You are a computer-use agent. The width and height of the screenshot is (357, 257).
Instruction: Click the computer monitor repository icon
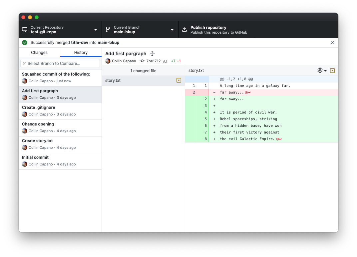pyautogui.click(x=25, y=30)
